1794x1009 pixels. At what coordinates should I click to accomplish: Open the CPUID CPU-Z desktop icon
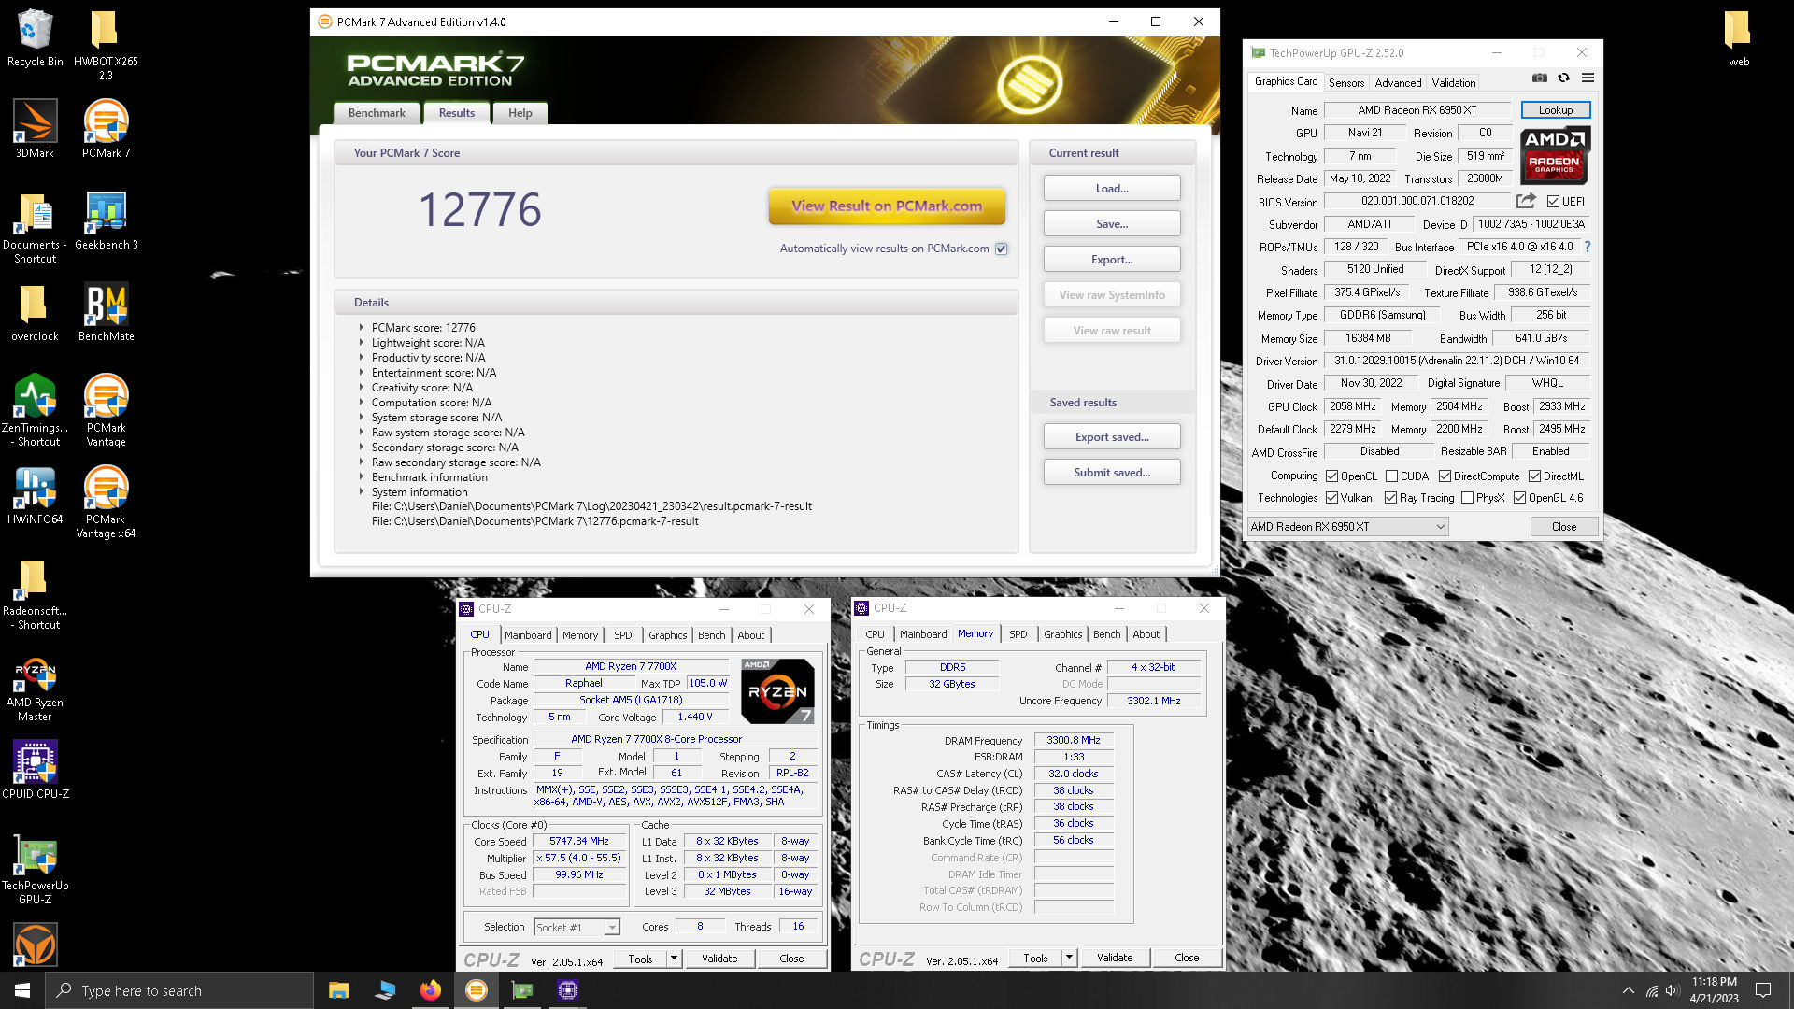click(x=35, y=771)
